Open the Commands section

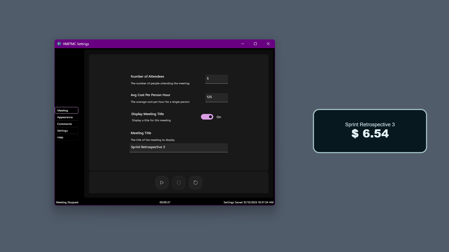click(x=66, y=124)
